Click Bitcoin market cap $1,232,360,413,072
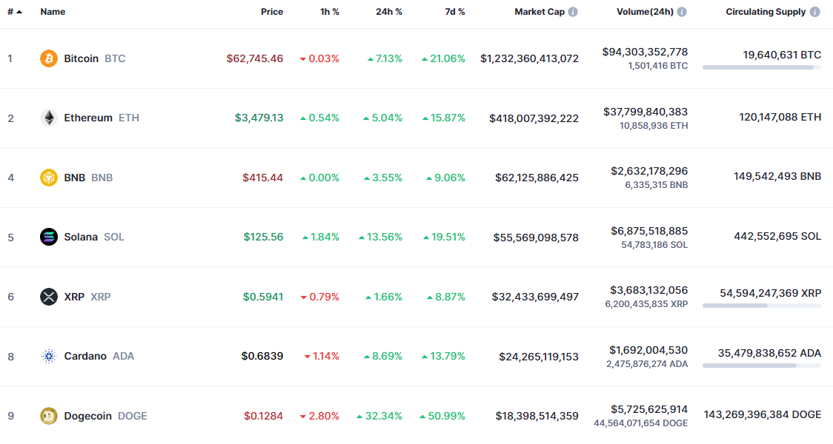Screen dimensions: 833x444 tap(530, 58)
